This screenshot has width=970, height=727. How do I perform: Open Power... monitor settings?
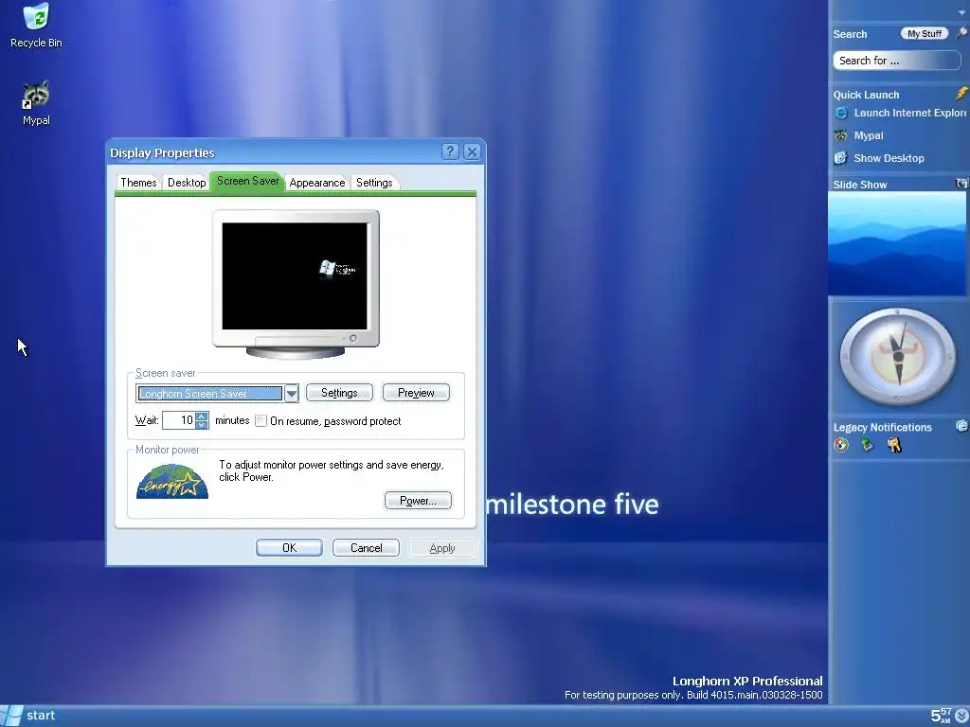click(418, 500)
